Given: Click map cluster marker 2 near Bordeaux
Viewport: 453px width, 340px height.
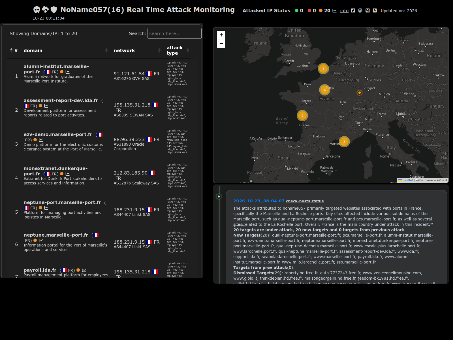Looking at the screenshot, I should 302,116.
